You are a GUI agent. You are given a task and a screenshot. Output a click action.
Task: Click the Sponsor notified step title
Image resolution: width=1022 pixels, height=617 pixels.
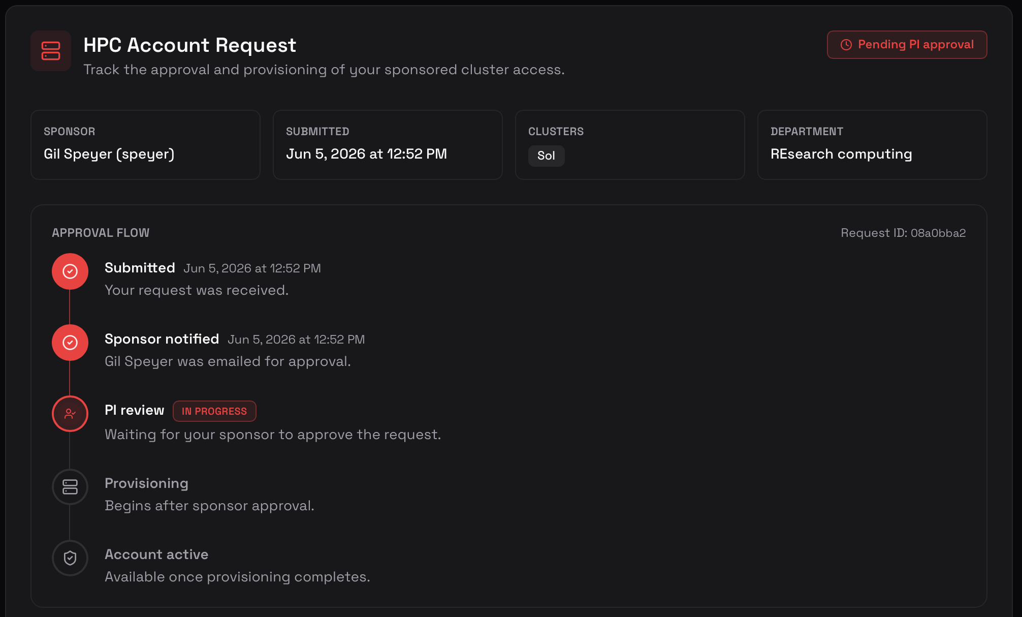coord(162,339)
